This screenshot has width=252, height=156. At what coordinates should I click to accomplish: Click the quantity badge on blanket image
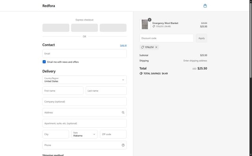(x=150, y=20)
